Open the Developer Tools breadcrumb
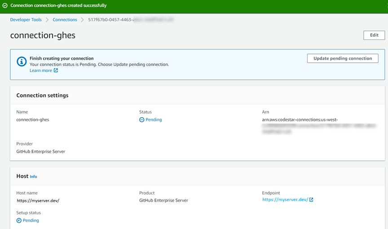The width and height of the screenshot is (388, 229). (x=26, y=20)
